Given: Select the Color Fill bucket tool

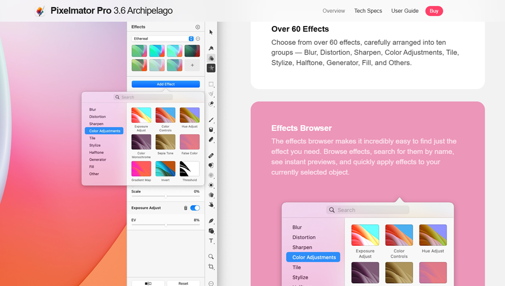Looking at the screenshot, I should [x=211, y=129].
